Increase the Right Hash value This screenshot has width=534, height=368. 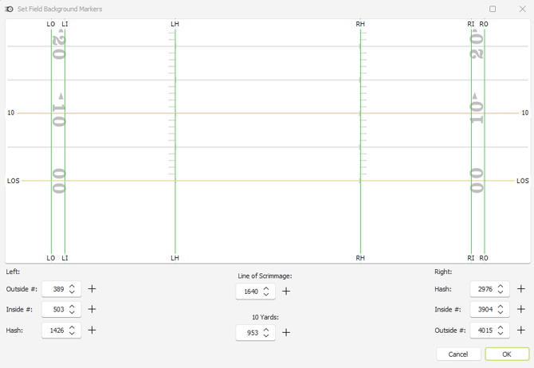501,286
